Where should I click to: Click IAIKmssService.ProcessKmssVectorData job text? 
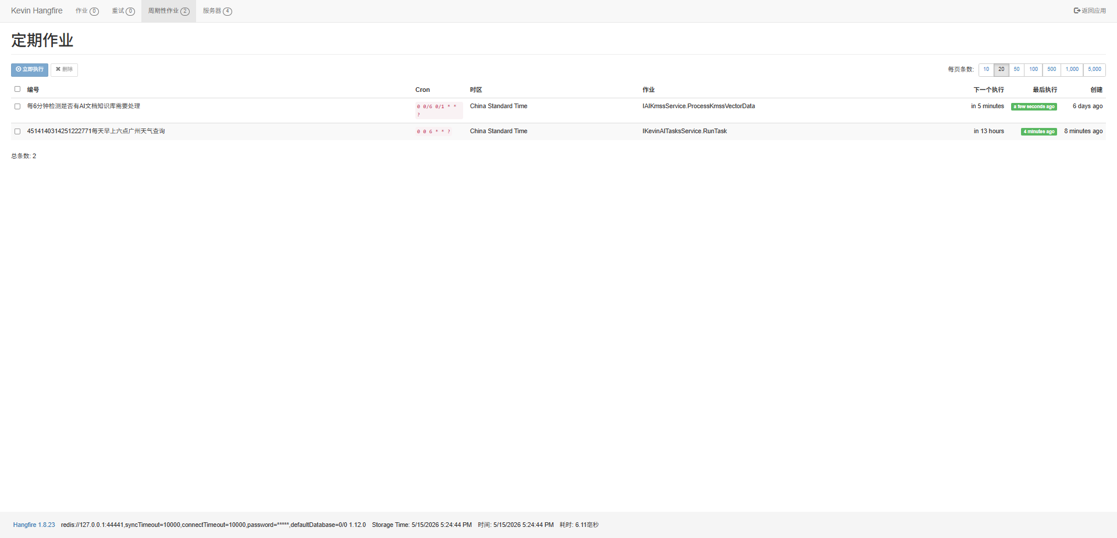(x=699, y=106)
